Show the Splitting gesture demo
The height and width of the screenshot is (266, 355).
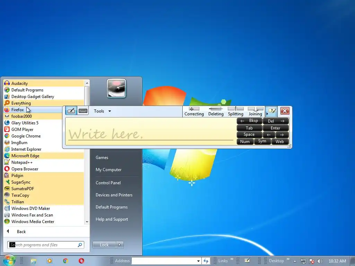point(235,112)
